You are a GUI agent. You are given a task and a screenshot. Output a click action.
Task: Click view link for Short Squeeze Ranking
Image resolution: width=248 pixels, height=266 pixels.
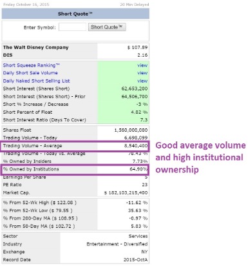[x=142, y=65]
